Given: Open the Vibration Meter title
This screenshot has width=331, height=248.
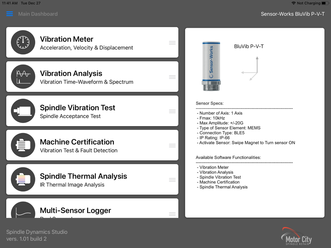Looking at the screenshot, I should click(x=67, y=39).
